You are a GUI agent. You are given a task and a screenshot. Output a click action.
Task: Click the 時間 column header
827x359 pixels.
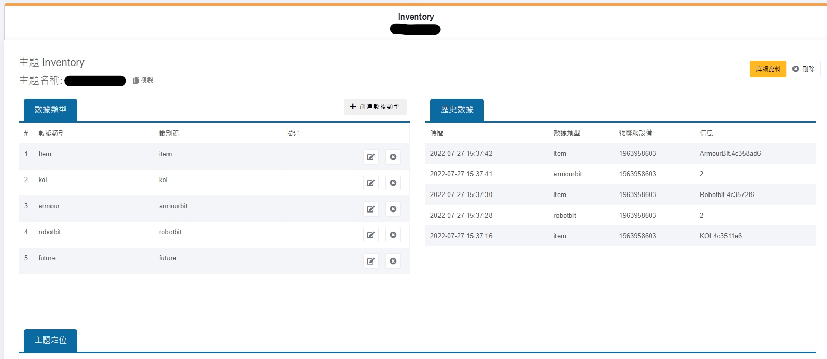click(x=437, y=133)
